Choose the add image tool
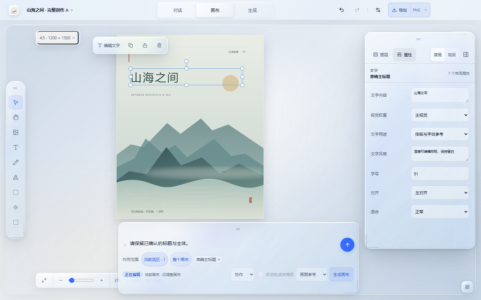Viewport: 481px width, 300px height. (16, 132)
